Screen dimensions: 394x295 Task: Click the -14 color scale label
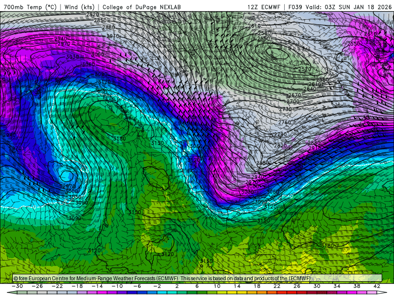[97, 286]
